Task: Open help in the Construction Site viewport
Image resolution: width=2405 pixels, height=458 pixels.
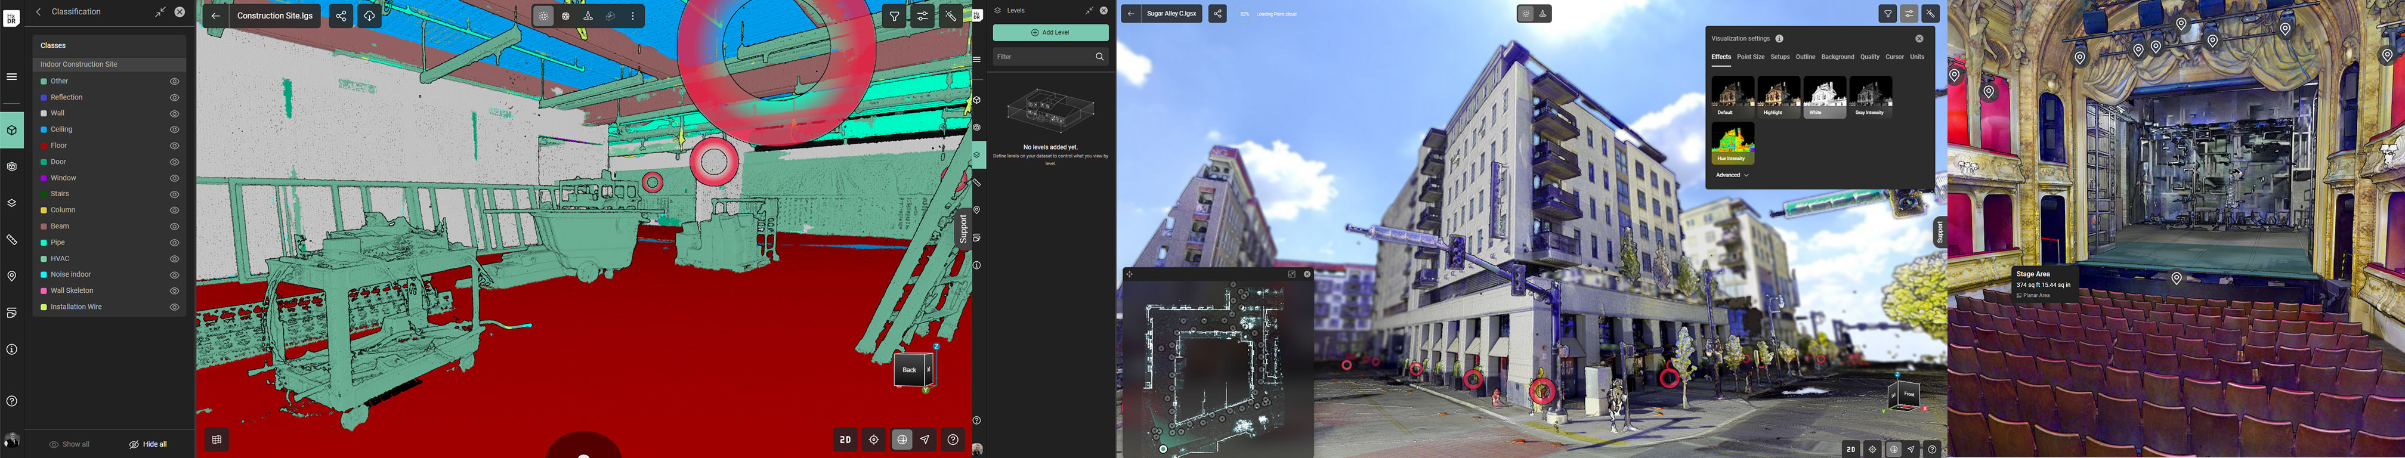Action: 953,440
